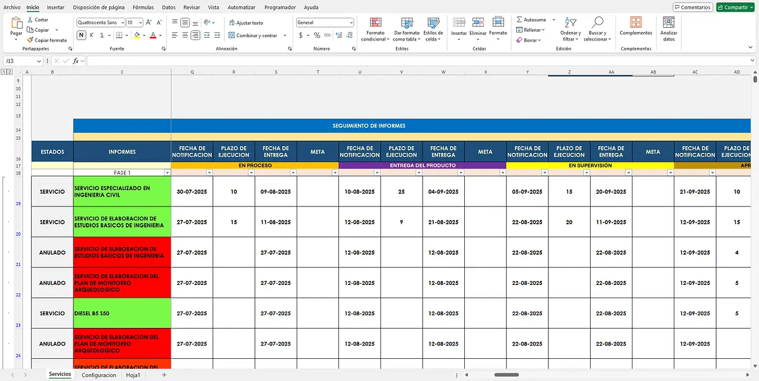Open the Hoja1 sheet tab
759x381 pixels.
click(x=133, y=375)
